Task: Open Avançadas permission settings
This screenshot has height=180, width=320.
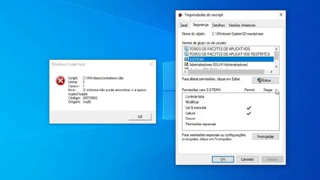Action: (265, 136)
